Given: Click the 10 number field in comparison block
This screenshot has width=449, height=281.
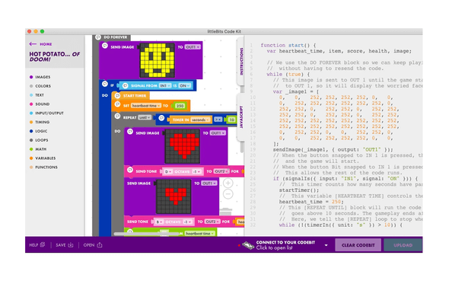Looking at the screenshot, I should [231, 120].
